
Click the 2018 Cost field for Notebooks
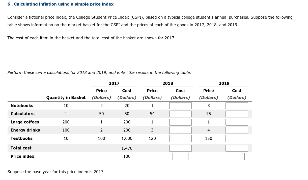click(x=180, y=106)
